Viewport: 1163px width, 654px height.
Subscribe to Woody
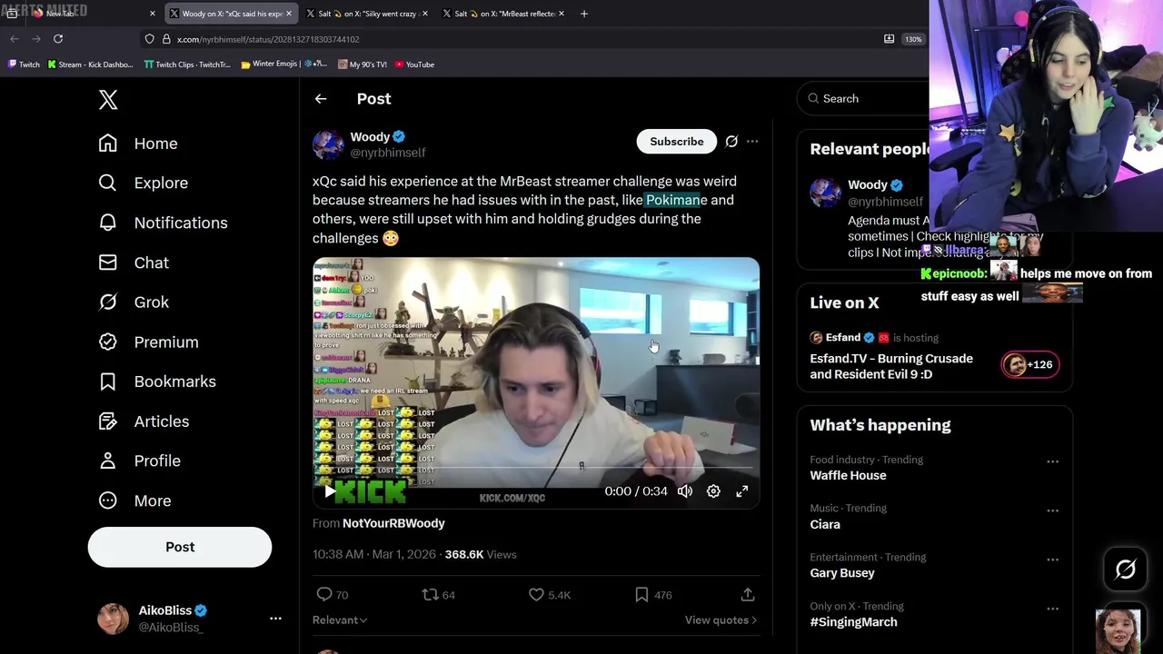click(x=677, y=142)
